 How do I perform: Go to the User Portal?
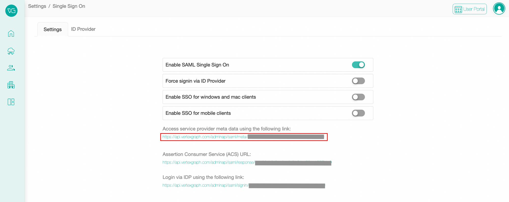pyautogui.click(x=470, y=9)
